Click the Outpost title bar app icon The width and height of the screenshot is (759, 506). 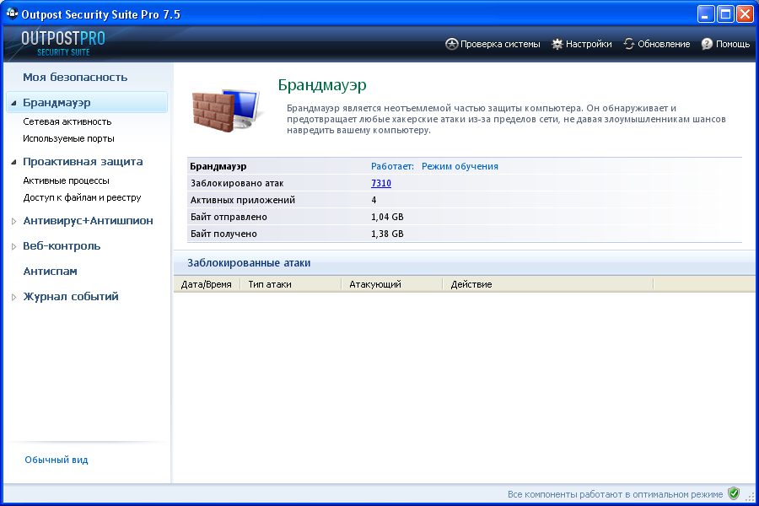(x=12, y=14)
